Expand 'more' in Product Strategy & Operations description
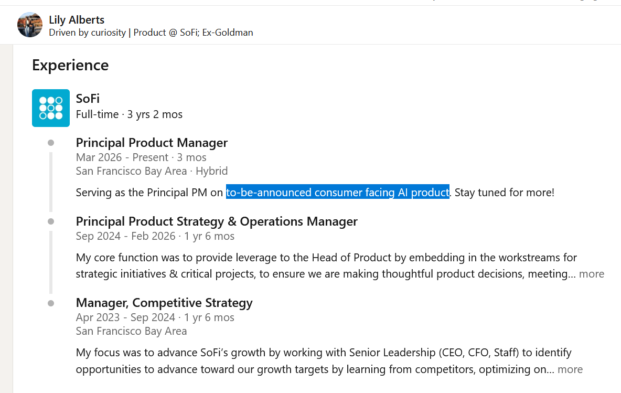621x393 pixels. (x=591, y=274)
